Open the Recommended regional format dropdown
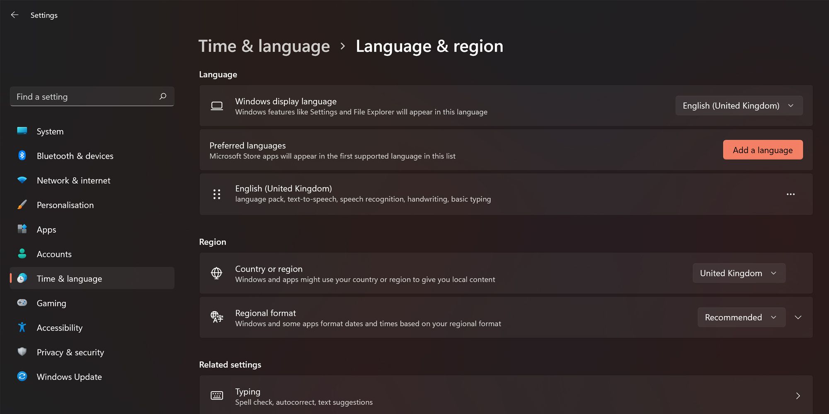This screenshot has width=829, height=414. pos(741,317)
